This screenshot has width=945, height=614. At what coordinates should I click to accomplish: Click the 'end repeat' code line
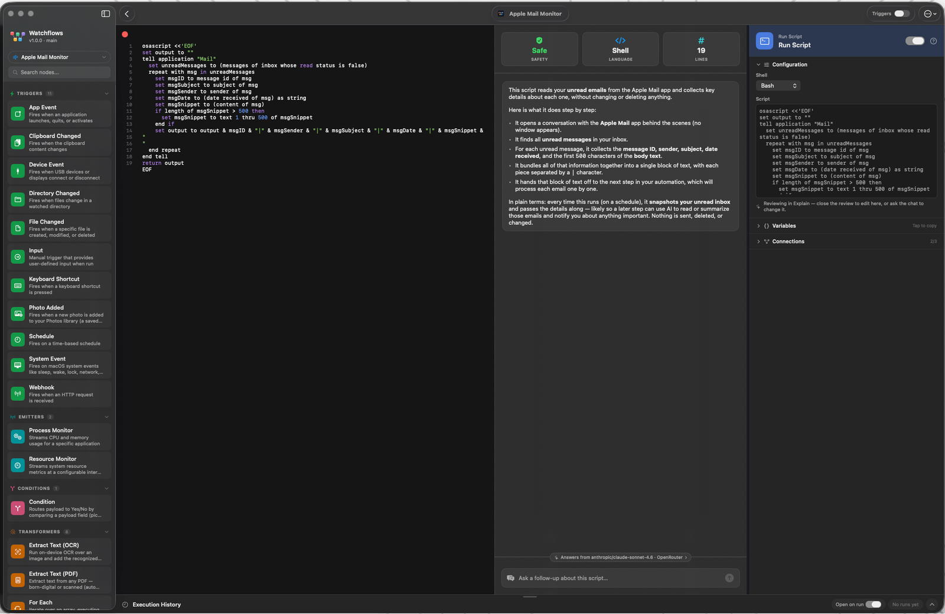coord(165,150)
